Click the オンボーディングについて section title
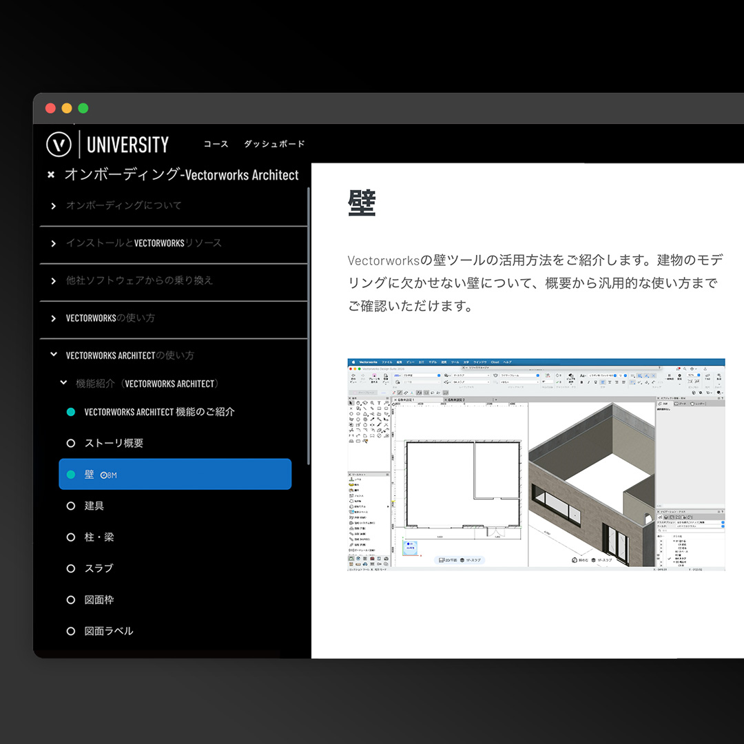This screenshot has width=744, height=744. pos(124,205)
